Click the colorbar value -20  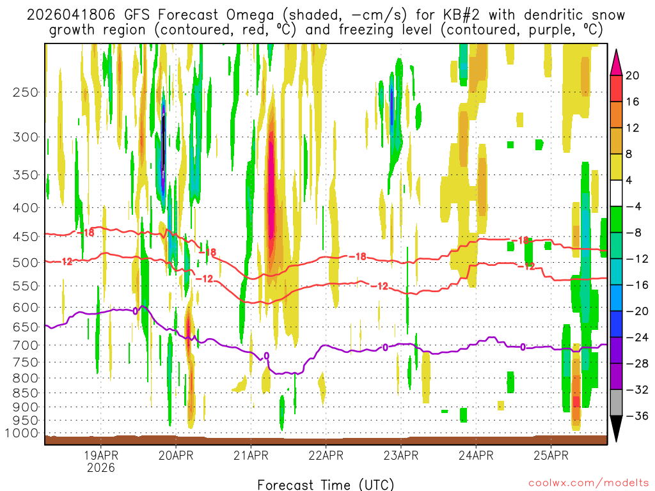click(636, 311)
